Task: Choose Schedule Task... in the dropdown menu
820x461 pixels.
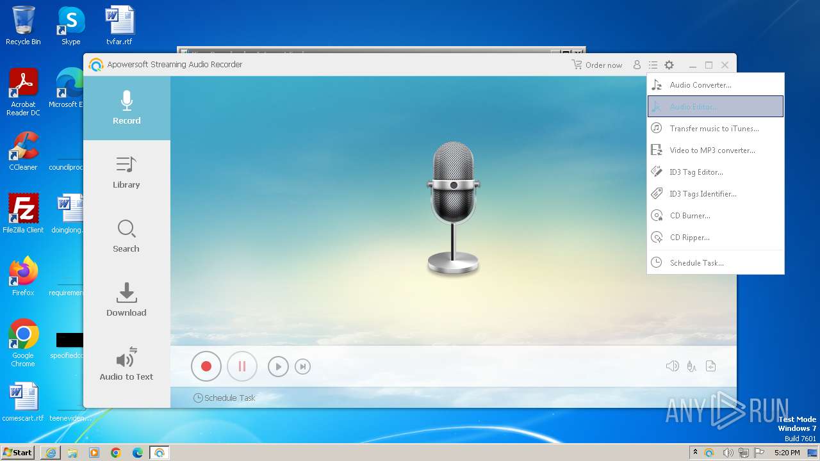Action: coord(716,263)
